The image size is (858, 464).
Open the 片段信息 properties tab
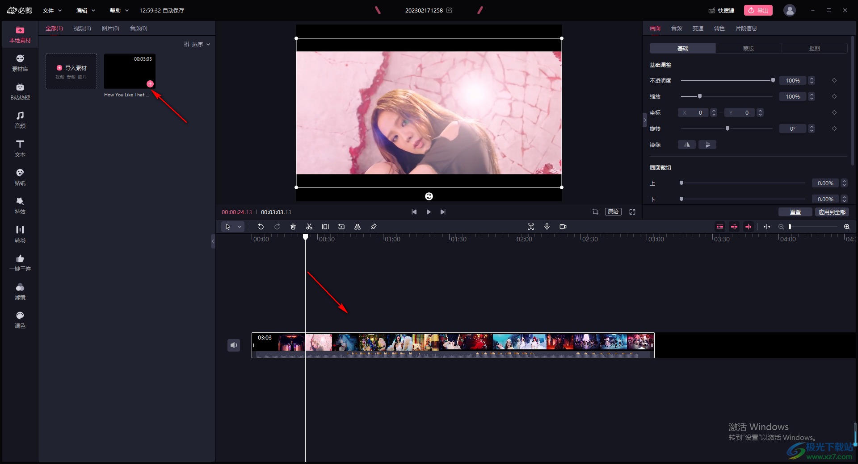[x=746, y=28]
